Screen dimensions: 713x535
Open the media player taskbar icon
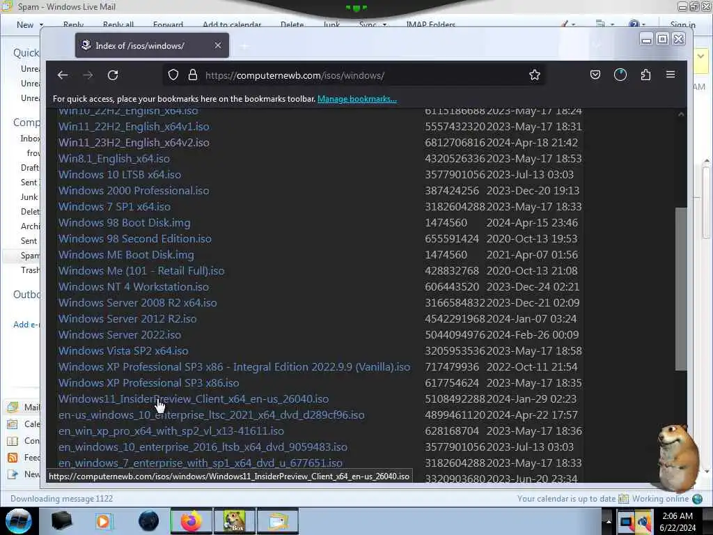pos(104,521)
